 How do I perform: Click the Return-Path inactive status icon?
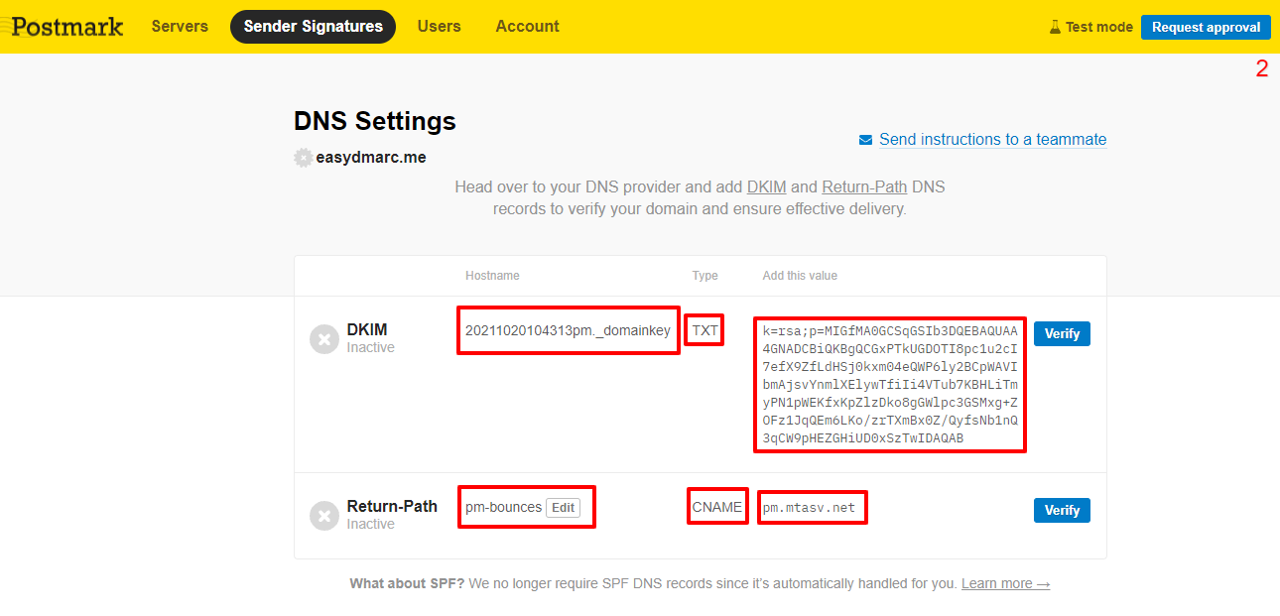pos(324,516)
